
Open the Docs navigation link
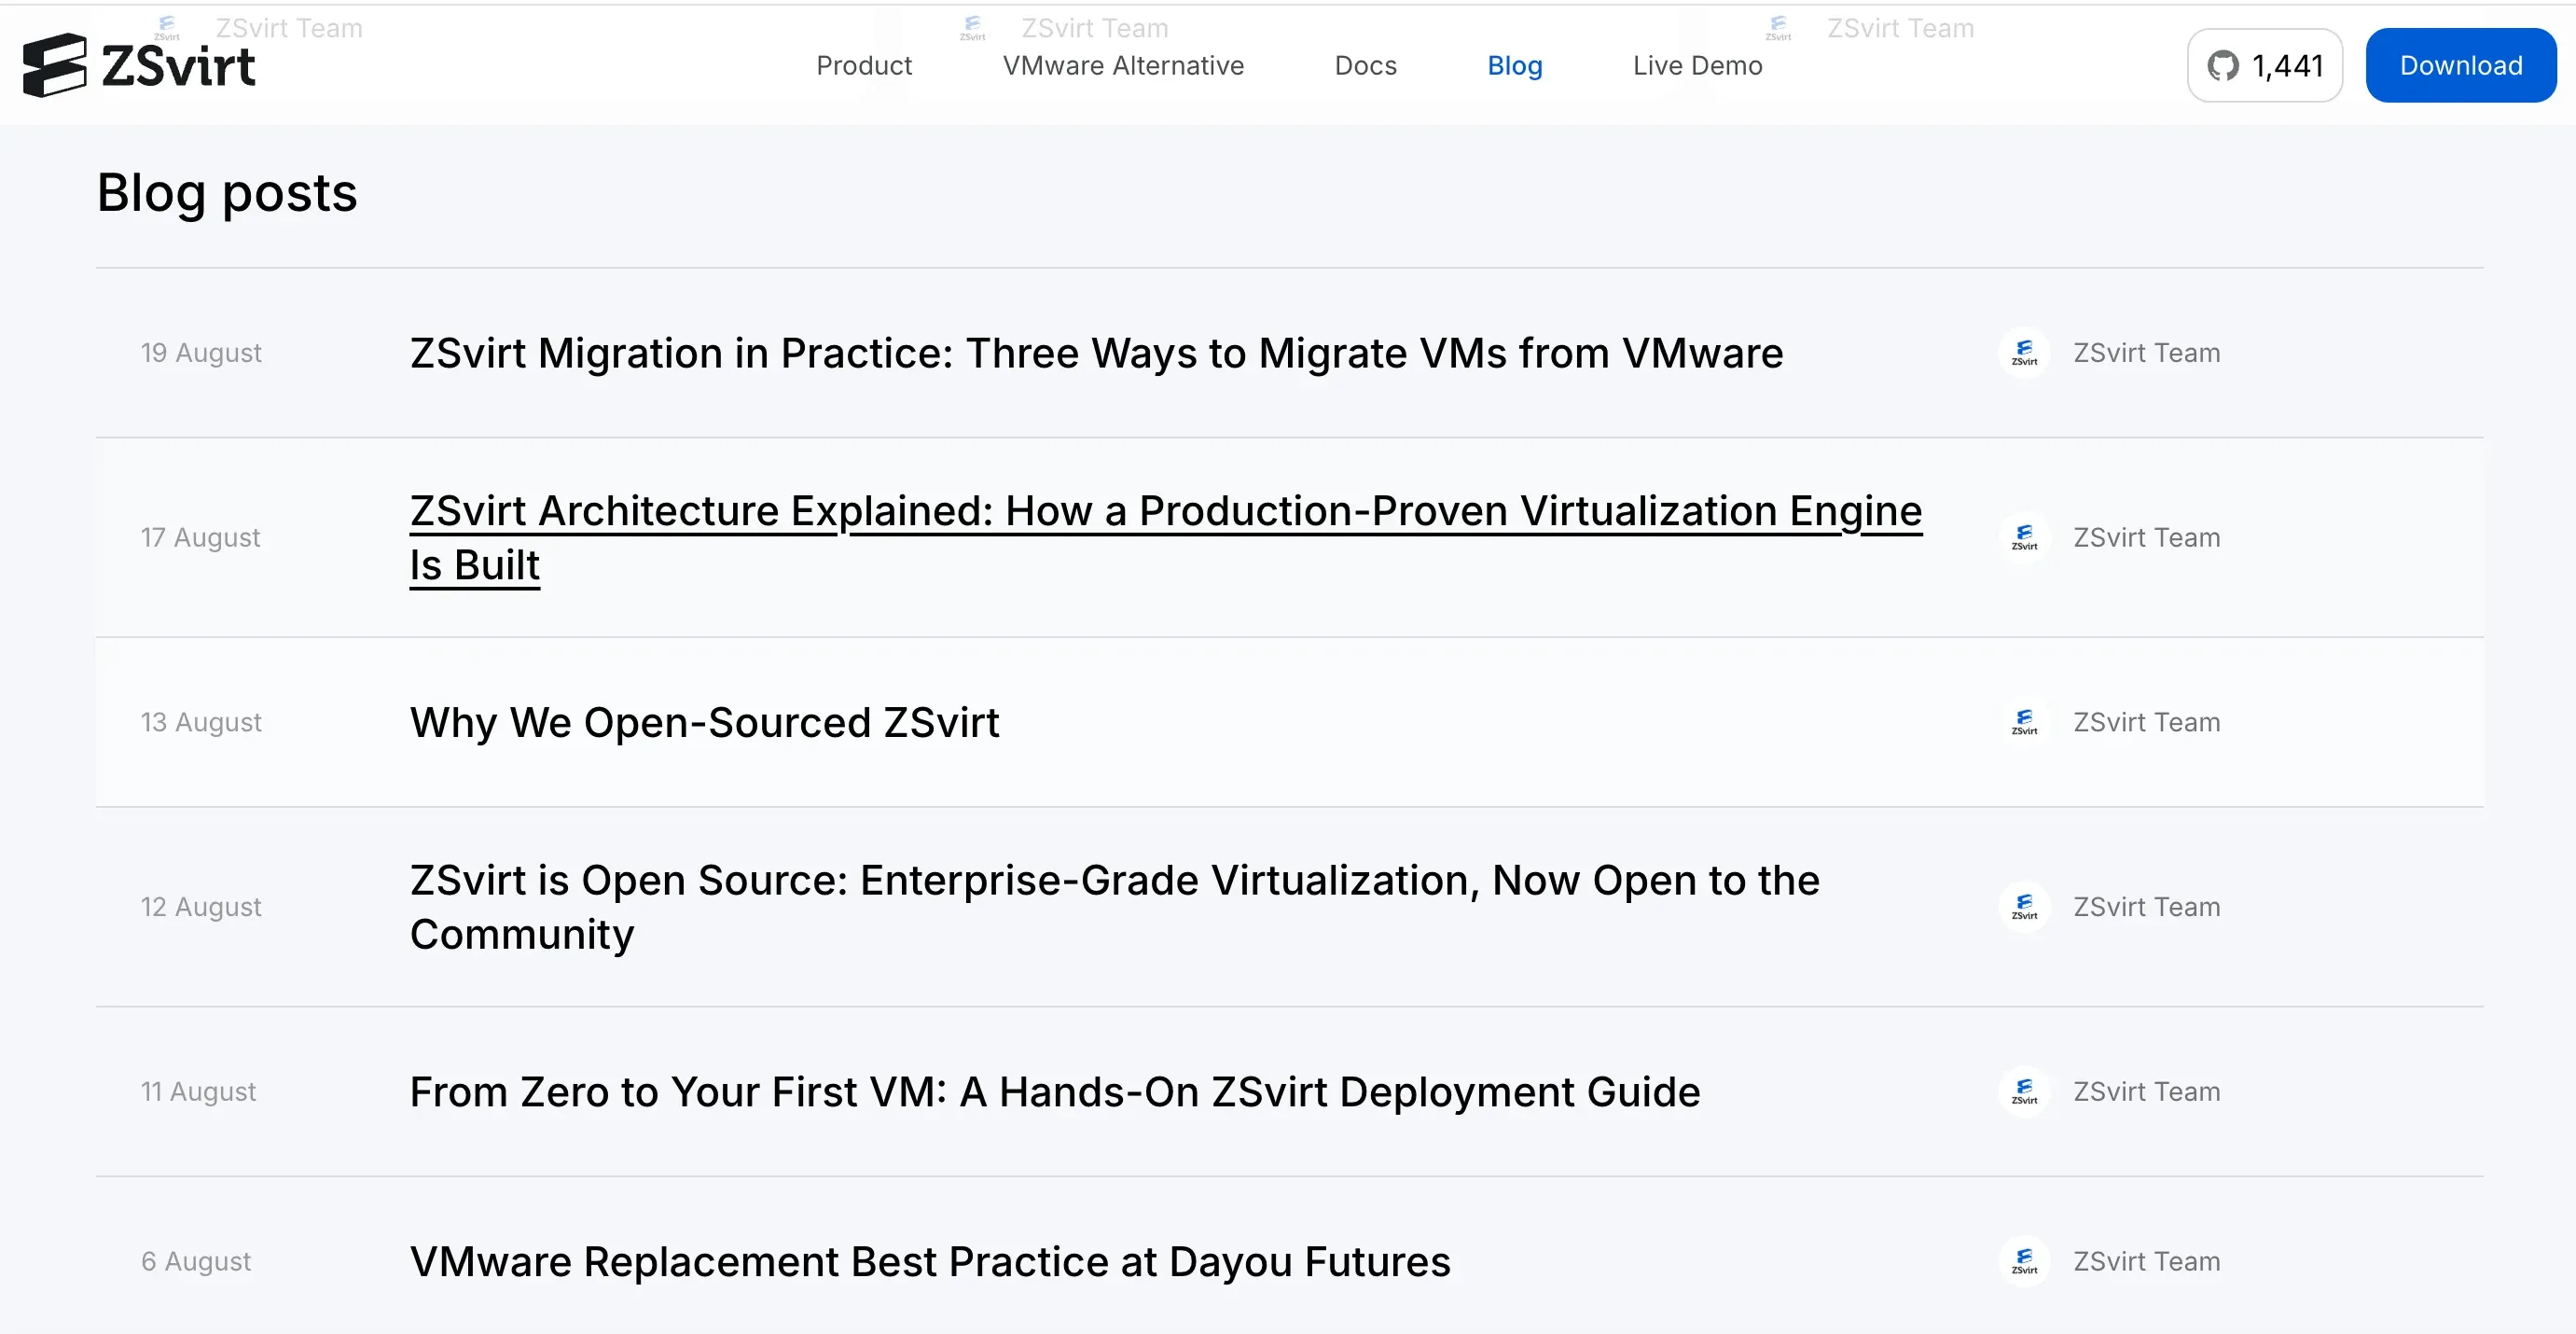1365,66
